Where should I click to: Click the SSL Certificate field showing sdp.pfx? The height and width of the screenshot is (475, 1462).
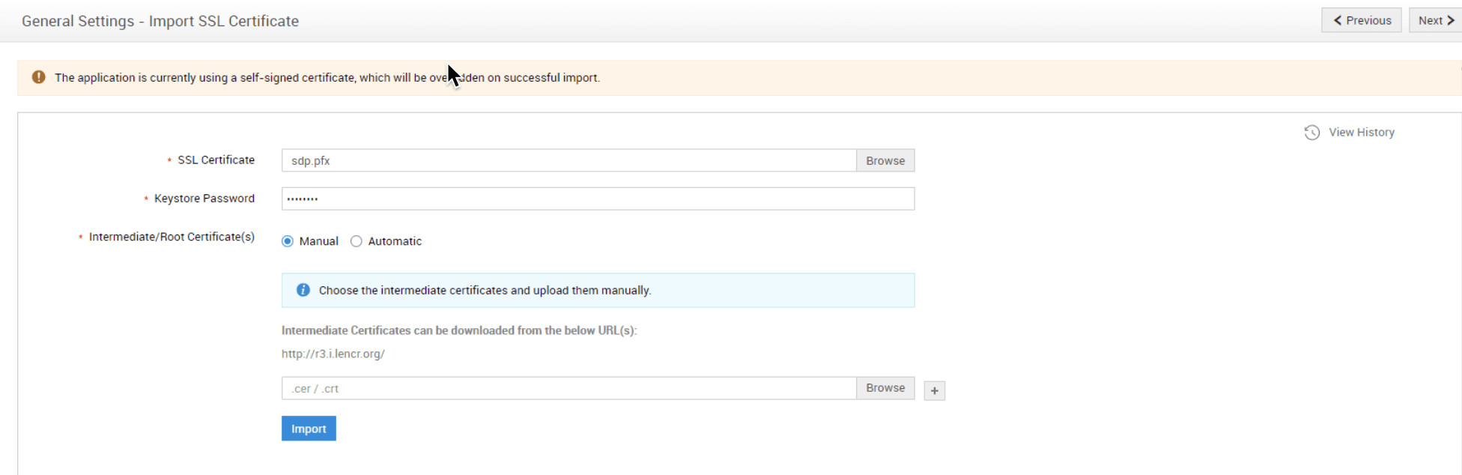click(568, 160)
